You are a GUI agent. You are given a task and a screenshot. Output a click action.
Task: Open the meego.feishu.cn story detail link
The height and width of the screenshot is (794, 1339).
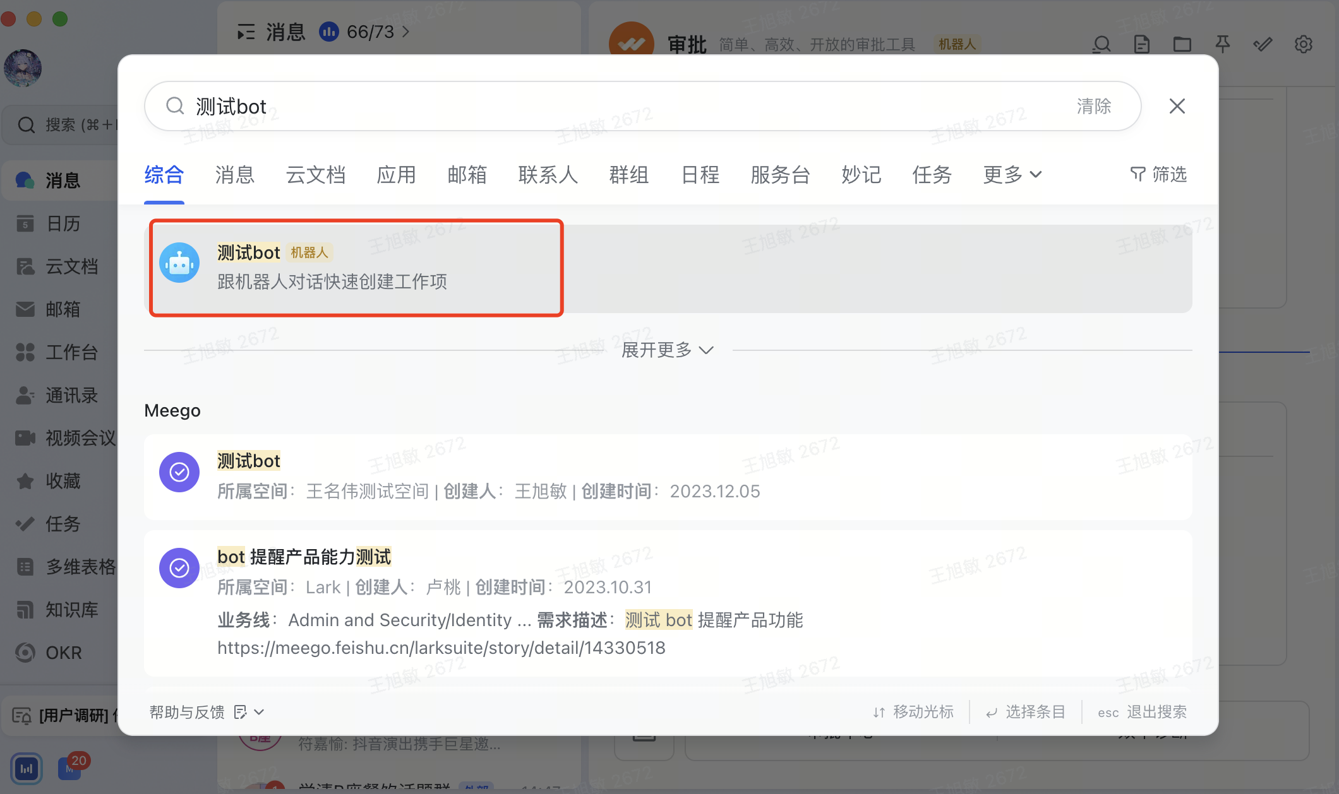(x=441, y=648)
